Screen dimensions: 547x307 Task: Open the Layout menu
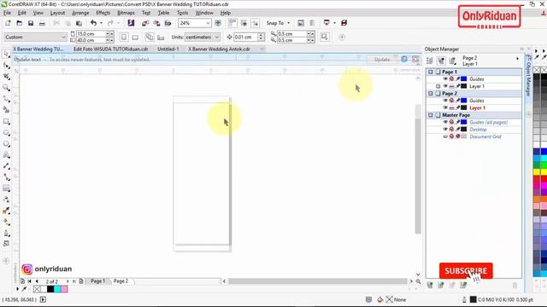click(x=57, y=13)
